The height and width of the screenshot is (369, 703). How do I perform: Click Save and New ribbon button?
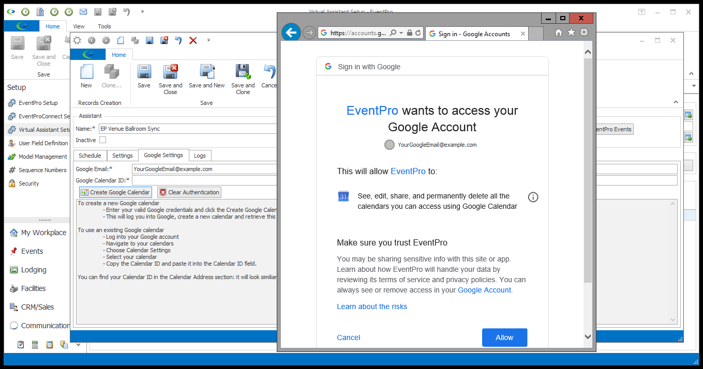coord(207,76)
